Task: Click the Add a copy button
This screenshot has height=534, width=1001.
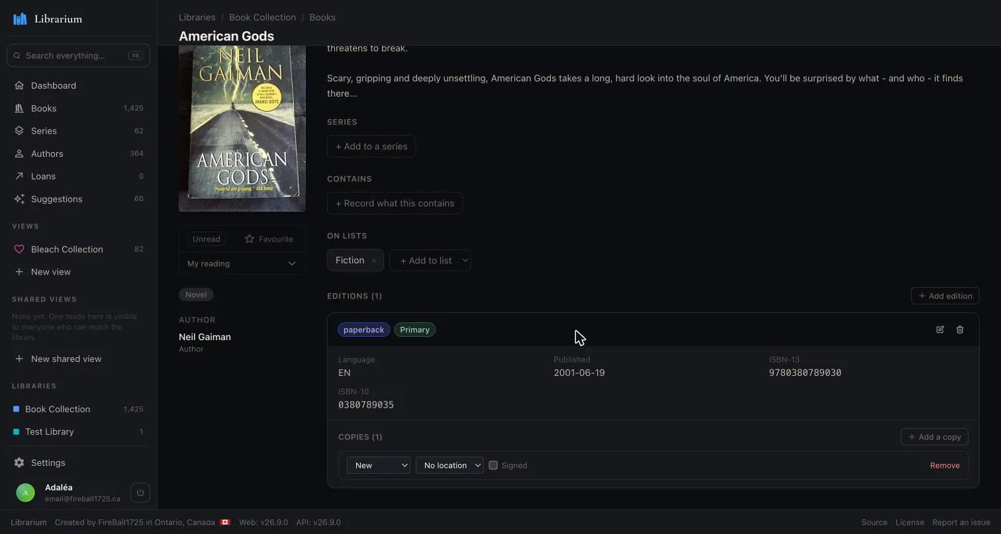Action: pos(935,437)
